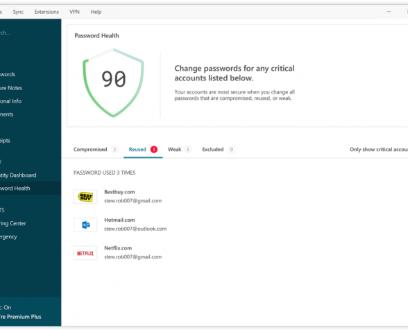Image resolution: width=408 pixels, height=330 pixels.
Task: Click the Password Health panel title
Action: [96, 35]
